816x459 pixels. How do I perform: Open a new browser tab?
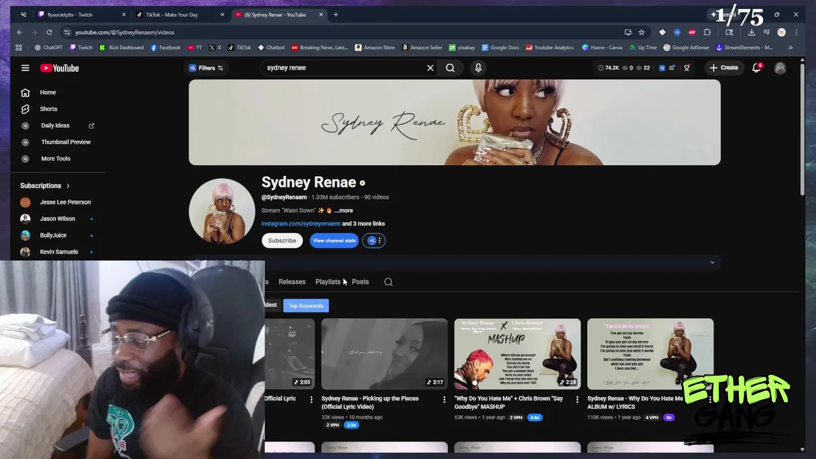(x=336, y=14)
